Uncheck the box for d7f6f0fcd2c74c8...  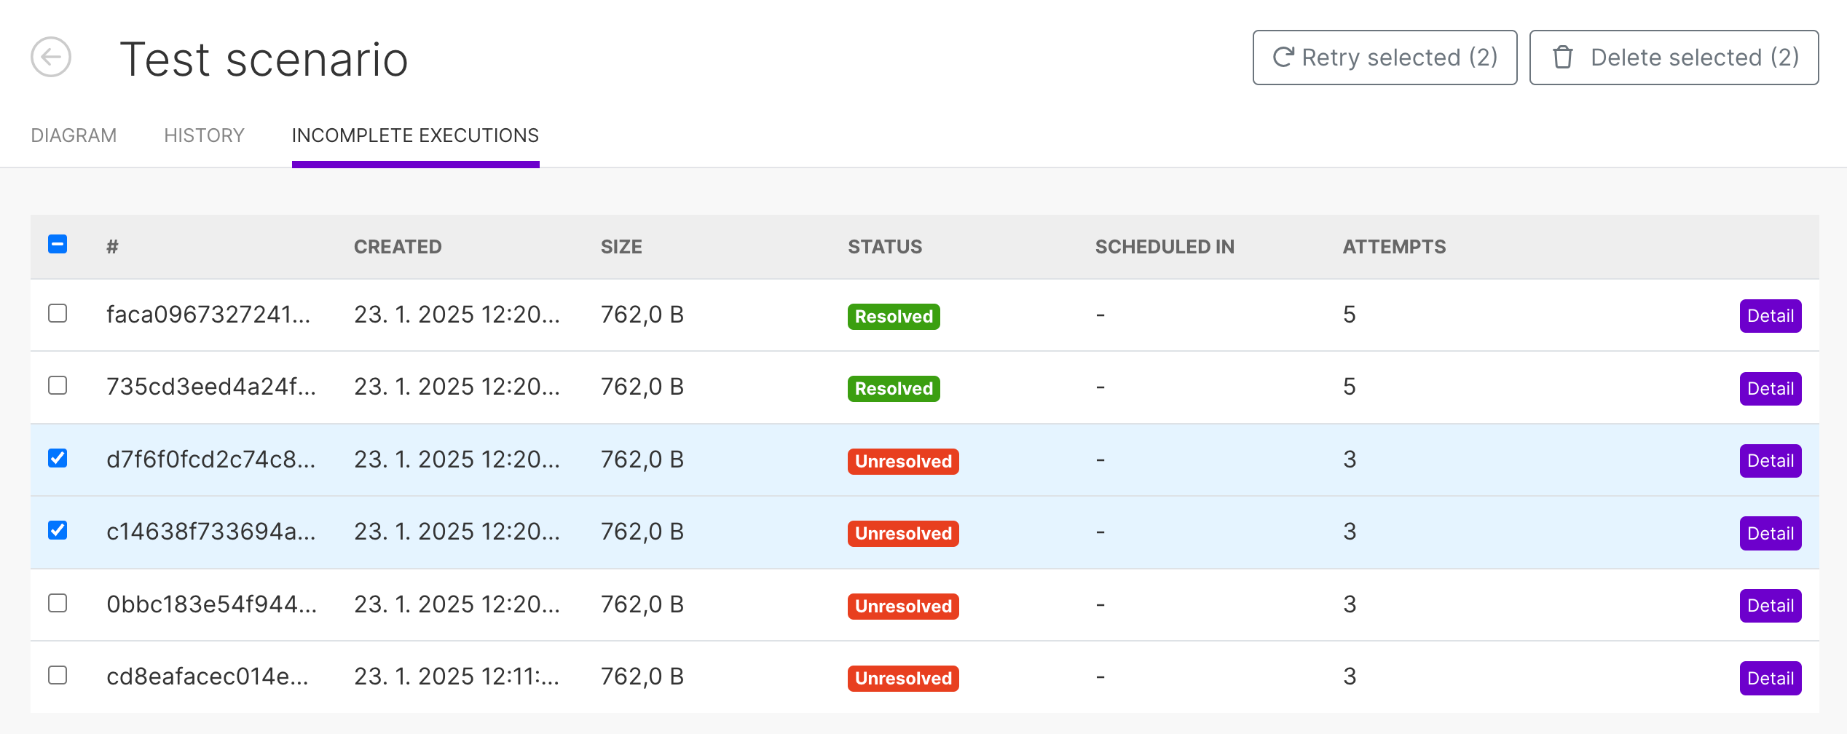[x=58, y=458]
